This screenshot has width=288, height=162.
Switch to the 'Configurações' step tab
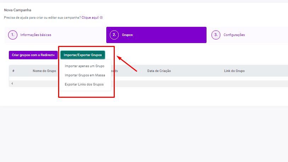click(x=234, y=35)
